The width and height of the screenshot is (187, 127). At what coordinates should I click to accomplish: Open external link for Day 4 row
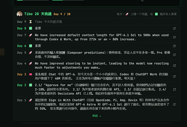174,65
